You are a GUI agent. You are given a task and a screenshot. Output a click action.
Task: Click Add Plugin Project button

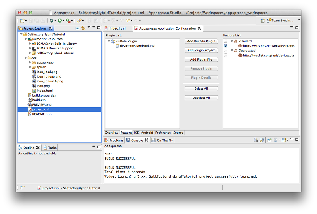[201, 50]
